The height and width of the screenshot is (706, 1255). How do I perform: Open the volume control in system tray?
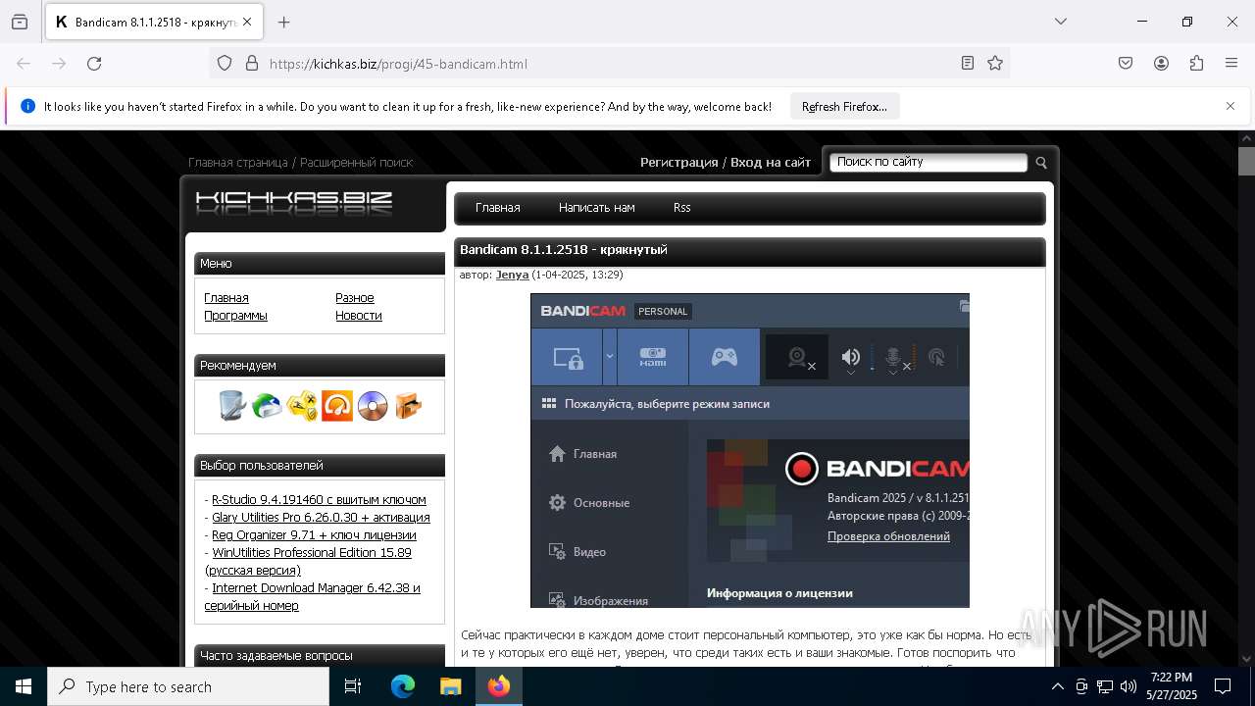[1129, 686]
